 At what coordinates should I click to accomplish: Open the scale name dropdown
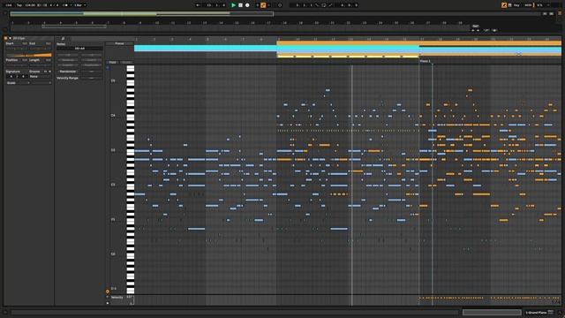(x=41, y=83)
